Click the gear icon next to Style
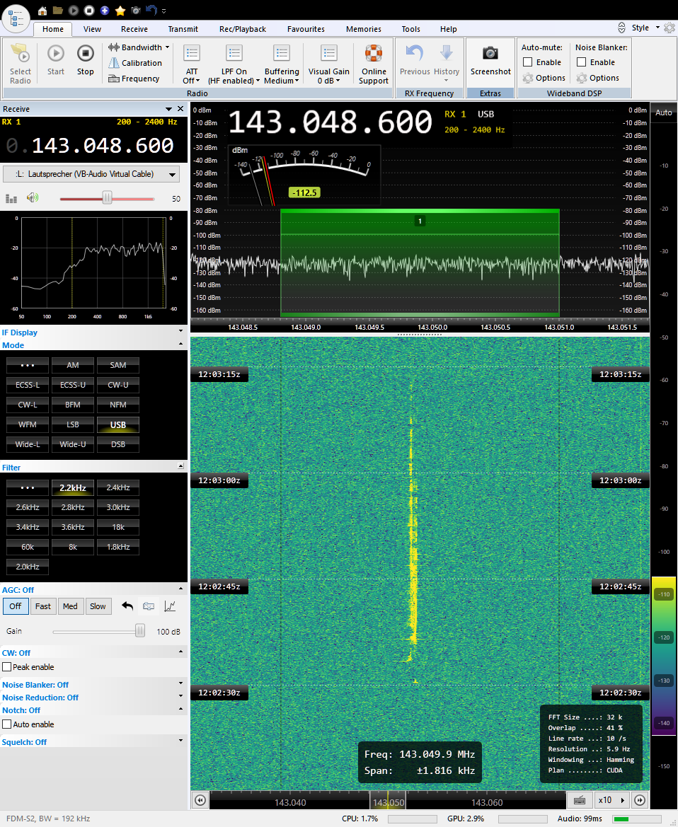Viewport: 678px width, 827px height. pyautogui.click(x=670, y=28)
